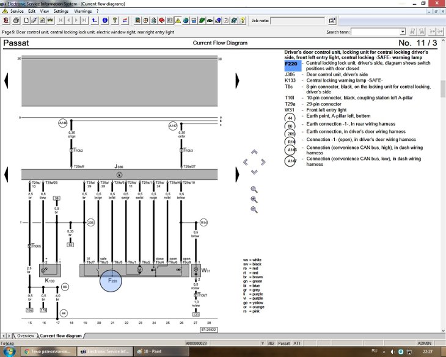Click the upper-left black arrow beside diagram
Image resolution: width=446 pixels, height=357 pixels.
(6, 81)
